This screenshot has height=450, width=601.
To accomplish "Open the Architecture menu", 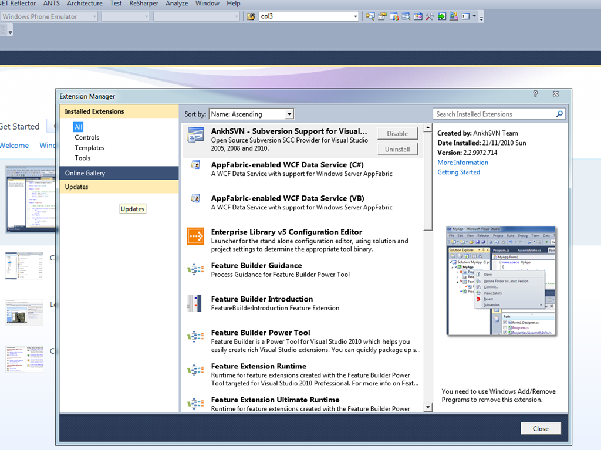I will pyautogui.click(x=85, y=4).
